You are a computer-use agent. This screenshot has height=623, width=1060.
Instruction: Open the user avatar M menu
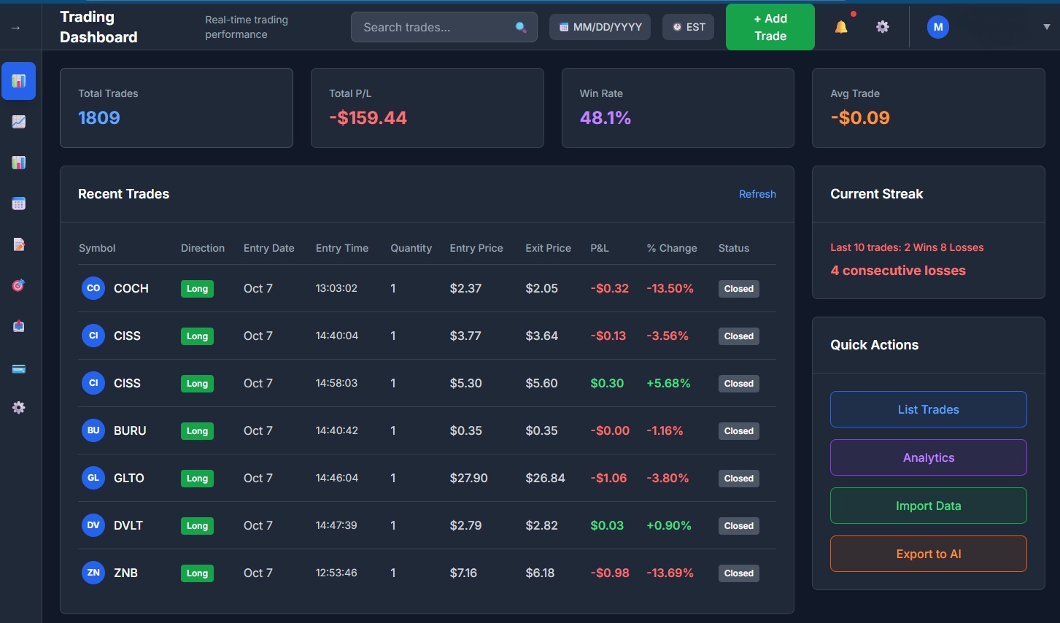click(937, 26)
